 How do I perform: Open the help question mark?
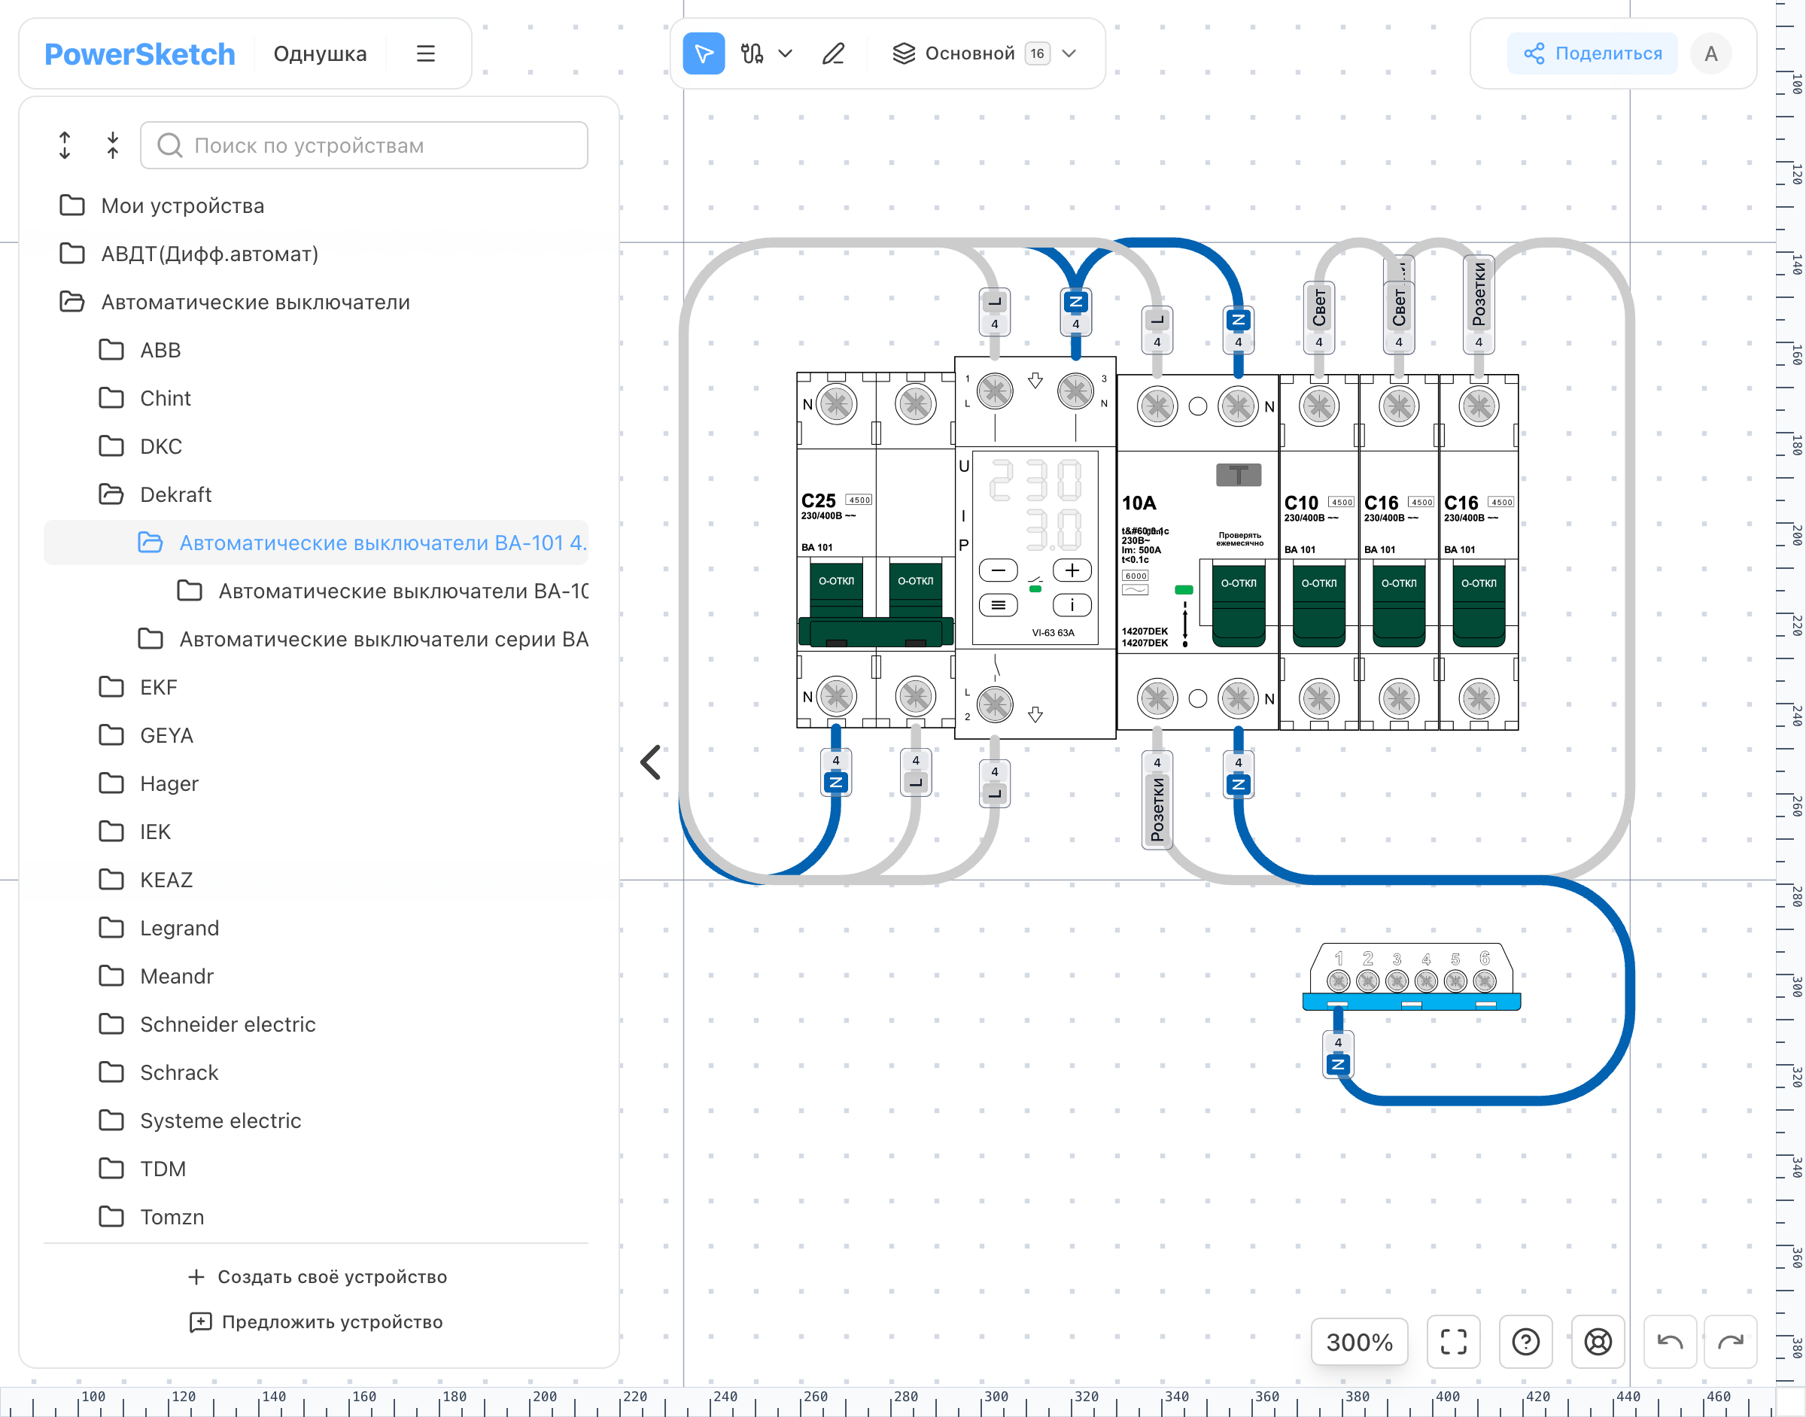point(1525,1342)
